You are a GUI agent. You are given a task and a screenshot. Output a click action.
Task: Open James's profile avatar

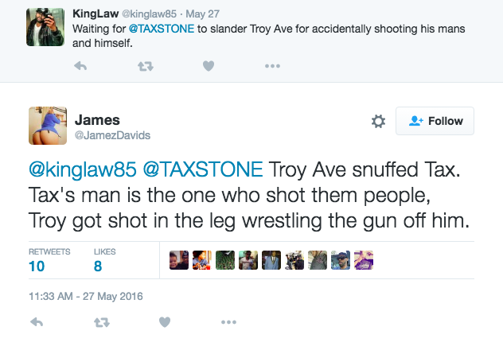(x=46, y=127)
